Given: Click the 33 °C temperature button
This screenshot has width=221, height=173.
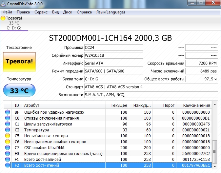Looking at the screenshot, I should pos(19,90).
